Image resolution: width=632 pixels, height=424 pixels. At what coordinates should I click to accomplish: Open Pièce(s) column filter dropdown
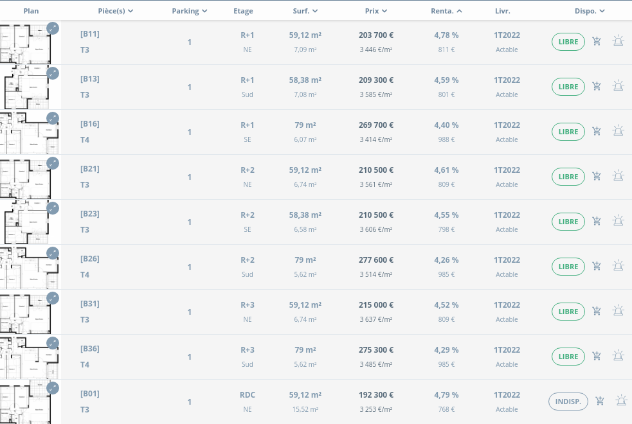pyautogui.click(x=116, y=11)
